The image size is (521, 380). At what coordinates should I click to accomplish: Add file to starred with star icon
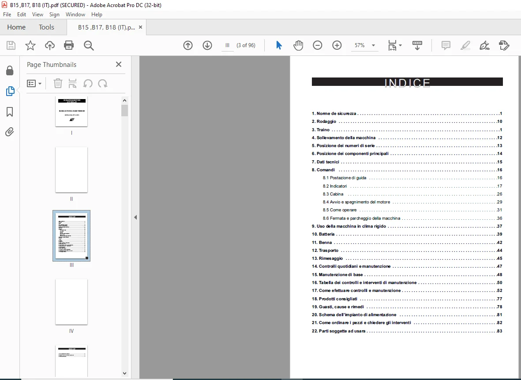[x=30, y=45]
